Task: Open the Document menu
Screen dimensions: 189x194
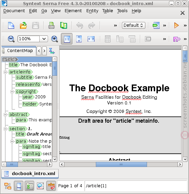Action: click(x=14, y=11)
